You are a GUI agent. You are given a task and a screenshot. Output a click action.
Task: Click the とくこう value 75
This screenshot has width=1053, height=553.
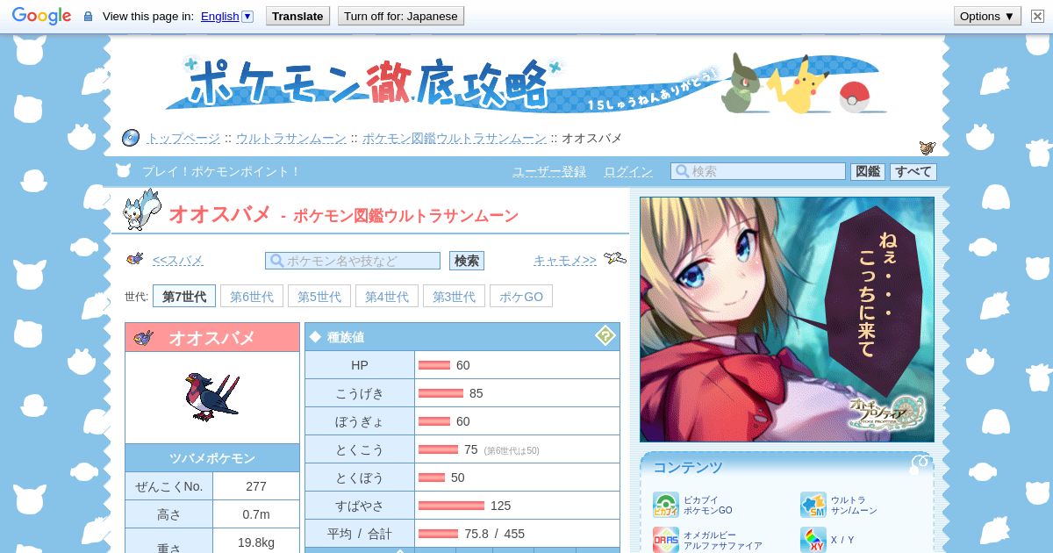[x=471, y=449]
